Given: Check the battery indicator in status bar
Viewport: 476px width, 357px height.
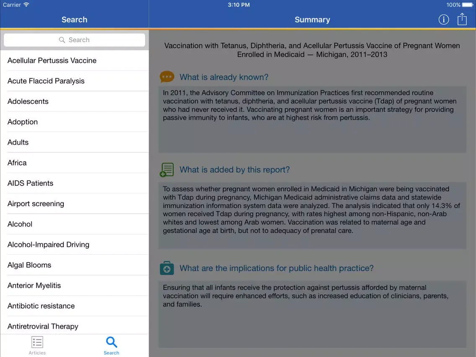Looking at the screenshot, I should pyautogui.click(x=468, y=5).
